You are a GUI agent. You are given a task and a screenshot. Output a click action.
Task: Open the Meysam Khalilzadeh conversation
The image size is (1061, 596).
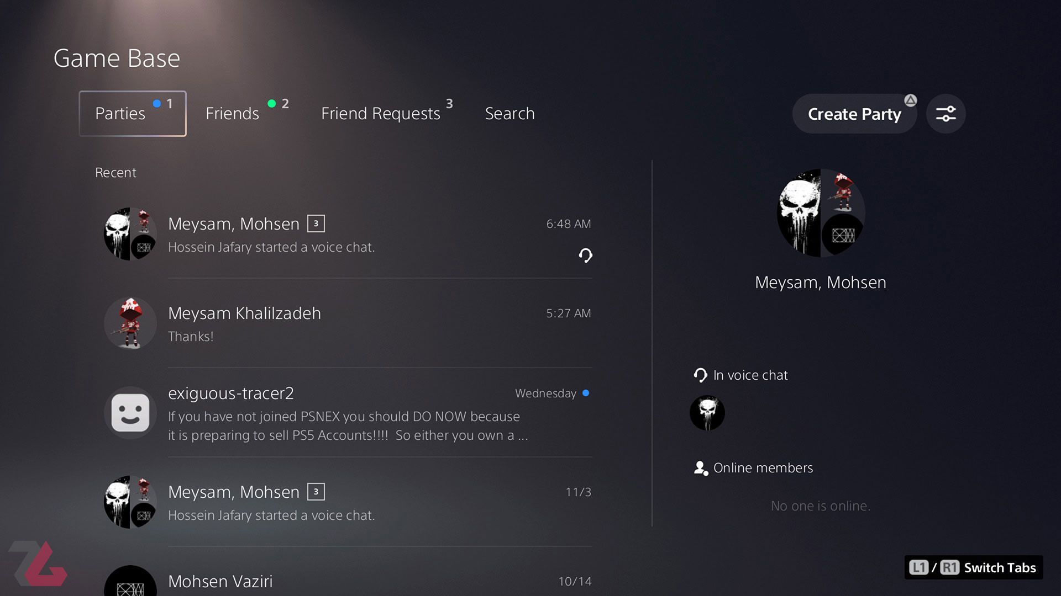pyautogui.click(x=347, y=324)
